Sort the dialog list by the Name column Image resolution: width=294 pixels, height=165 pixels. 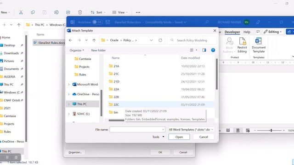[115, 58]
